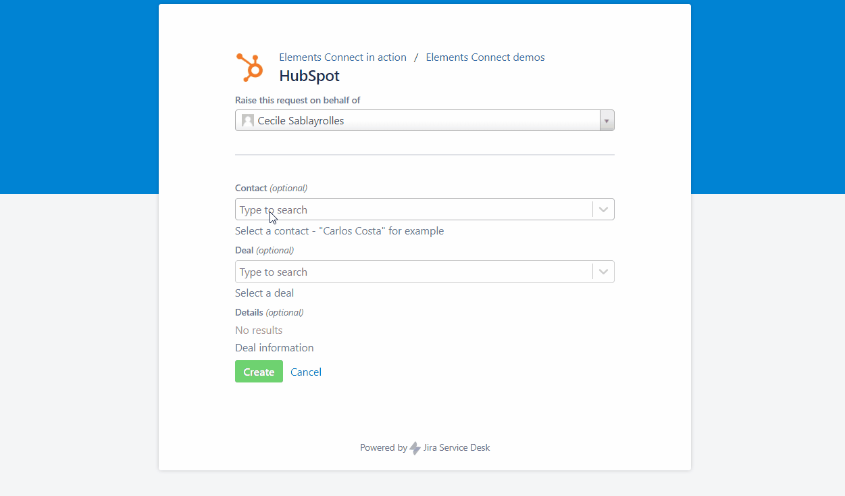Click the Jira Service Desk lightning icon
This screenshot has height=496, width=845.
point(415,448)
